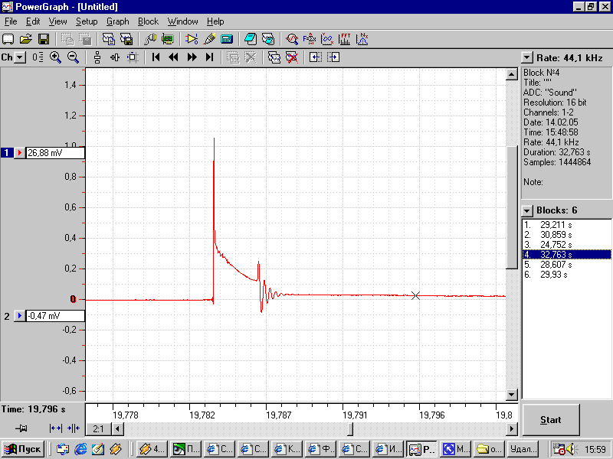The height and width of the screenshot is (459, 613).
Task: Select block 1 with duration 29,211 s
Action: pyautogui.click(x=566, y=225)
